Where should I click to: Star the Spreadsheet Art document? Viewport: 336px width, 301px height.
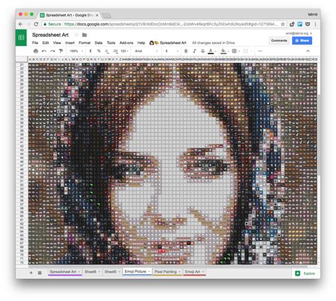pyautogui.click(x=77, y=35)
